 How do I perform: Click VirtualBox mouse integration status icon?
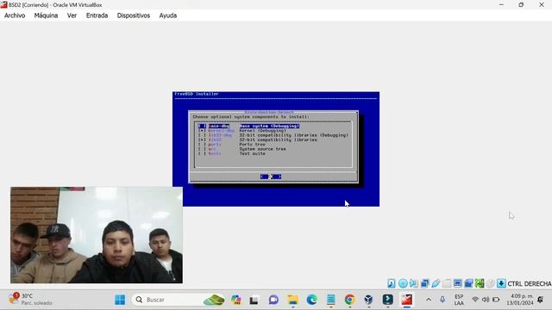[x=491, y=283]
